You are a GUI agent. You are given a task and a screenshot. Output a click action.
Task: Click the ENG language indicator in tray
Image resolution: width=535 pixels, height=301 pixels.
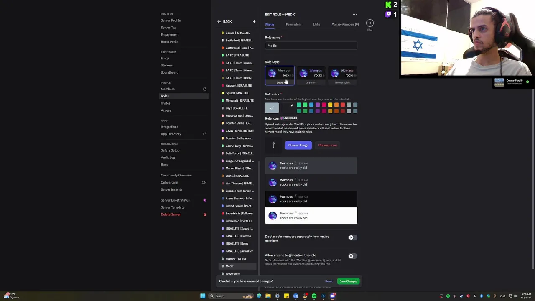(x=503, y=296)
